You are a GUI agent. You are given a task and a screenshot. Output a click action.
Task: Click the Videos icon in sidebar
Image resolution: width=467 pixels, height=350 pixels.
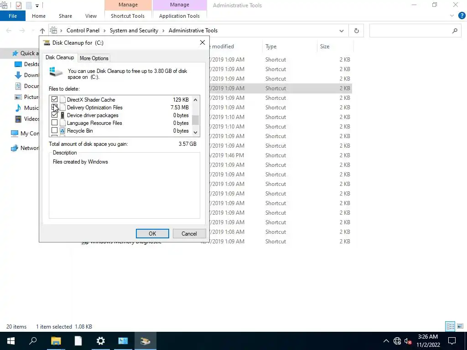point(18,119)
